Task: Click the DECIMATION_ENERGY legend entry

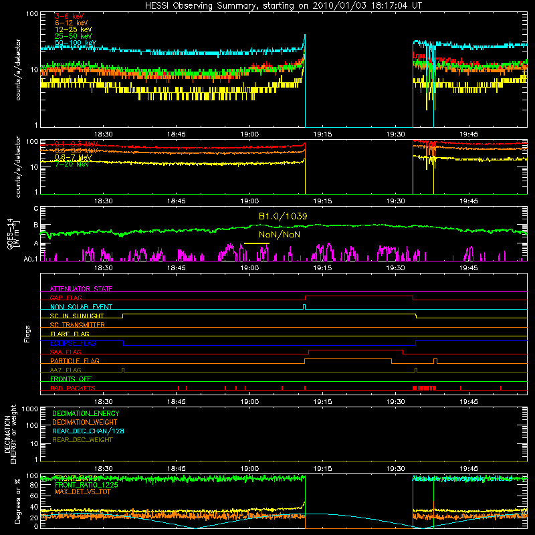Action: point(86,413)
